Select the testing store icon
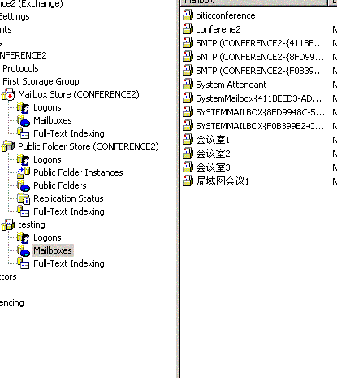The image size is (337, 378). tap(8, 224)
